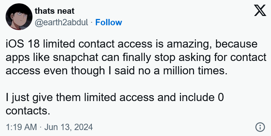Click the X logo in the corner
Viewport: 271px width, 136px height.
pos(260,10)
